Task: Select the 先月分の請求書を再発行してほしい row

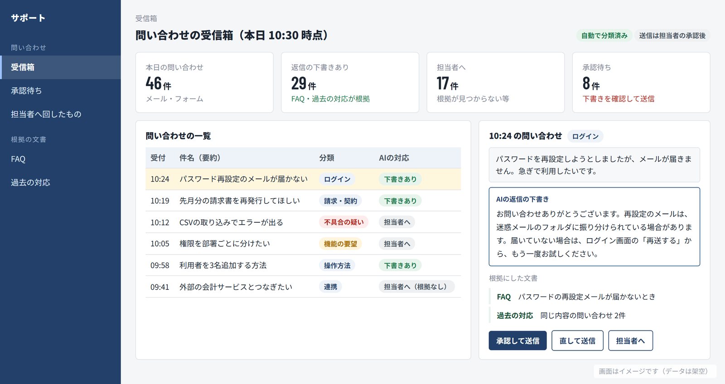Action: click(303, 201)
